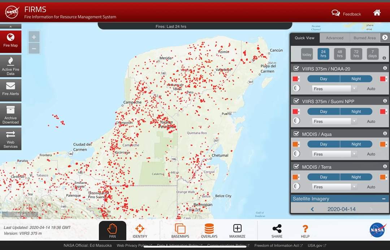This screenshot has height=250, width=390.
Task: Open the Share tool
Action: click(277, 231)
